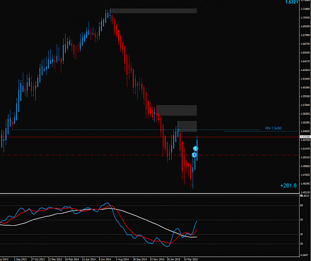
Task: Click the 1.55285 price scale label
Action: click(x=305, y=123)
